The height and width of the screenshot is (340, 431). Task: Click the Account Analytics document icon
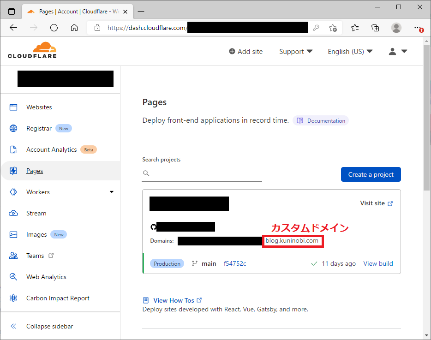[13, 149]
